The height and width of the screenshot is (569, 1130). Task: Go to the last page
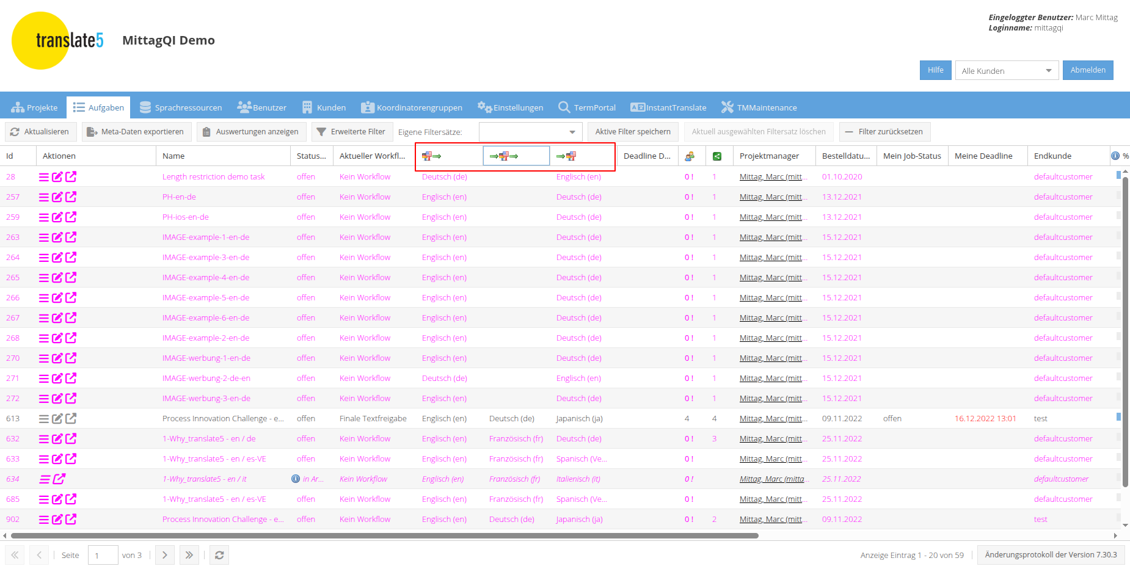189,555
